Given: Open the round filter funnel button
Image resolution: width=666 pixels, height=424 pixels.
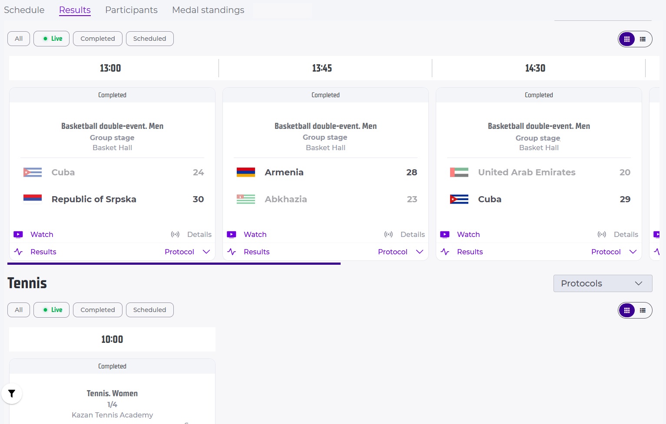Looking at the screenshot, I should (x=12, y=394).
